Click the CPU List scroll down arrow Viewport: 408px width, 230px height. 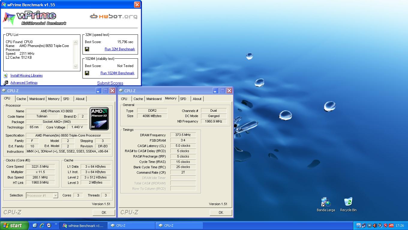(x=75, y=66)
